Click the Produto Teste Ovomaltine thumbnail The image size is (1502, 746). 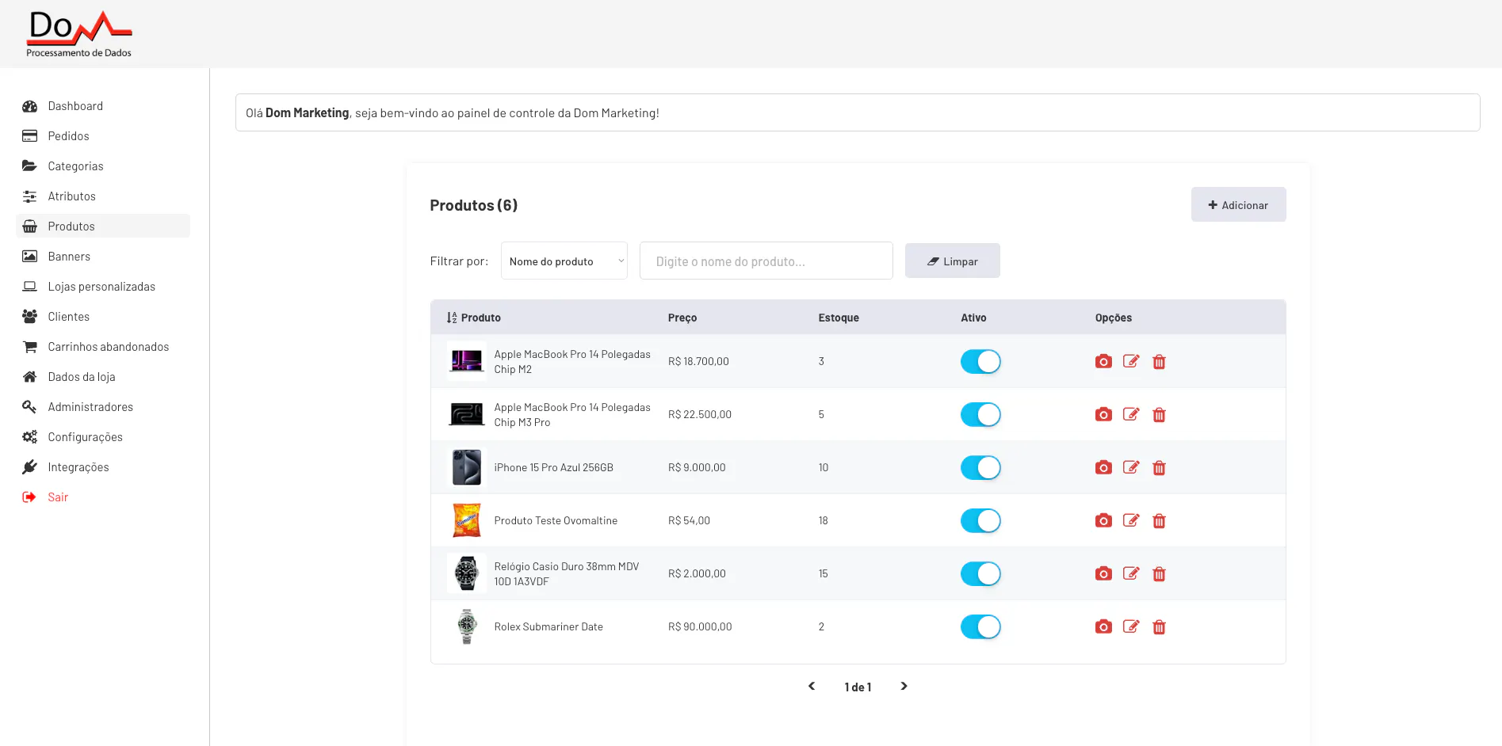point(467,521)
